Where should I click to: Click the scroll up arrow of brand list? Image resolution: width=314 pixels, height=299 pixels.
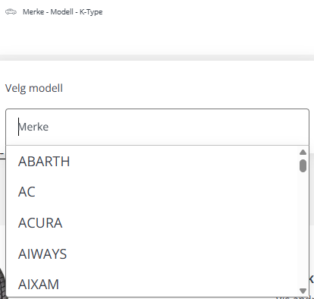[x=303, y=153]
